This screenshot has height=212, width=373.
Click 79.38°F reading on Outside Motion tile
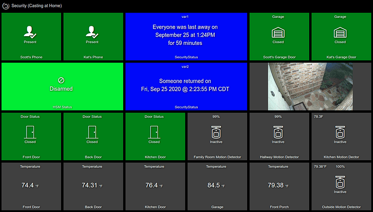(x=320, y=167)
